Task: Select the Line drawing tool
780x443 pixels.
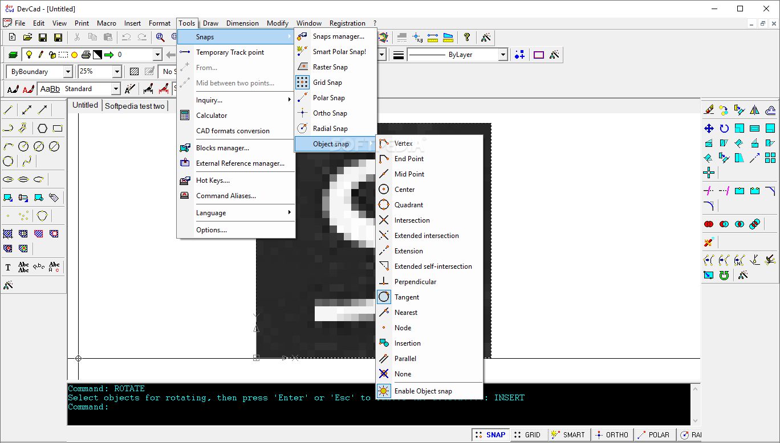Action: (8, 110)
